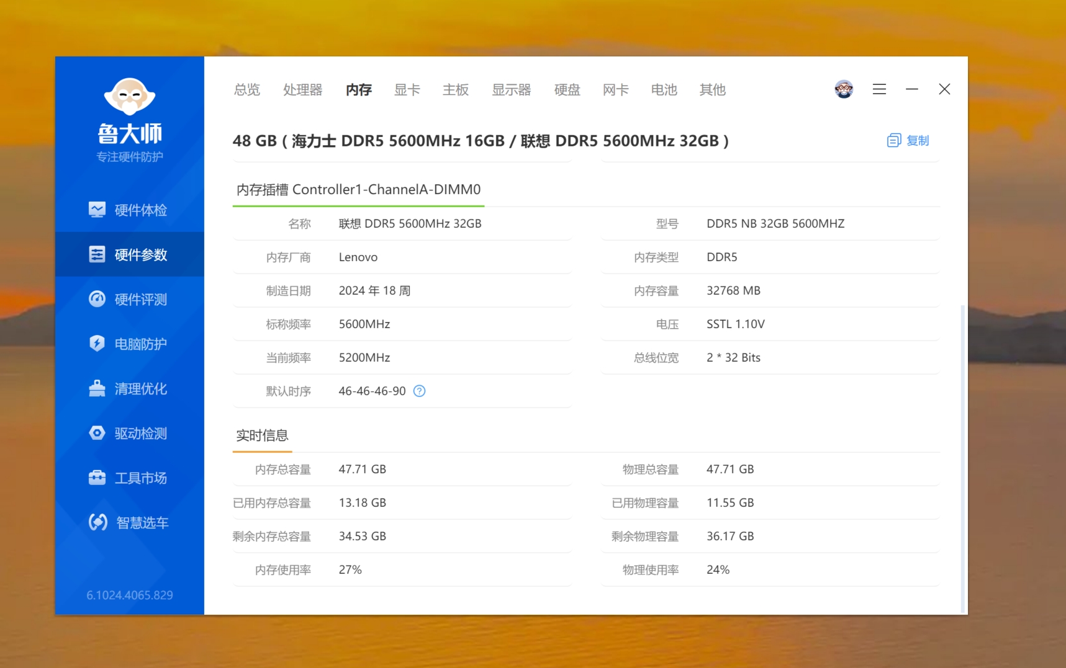The width and height of the screenshot is (1066, 668).
Task: Close the 鲁大师 window
Action: coord(944,89)
